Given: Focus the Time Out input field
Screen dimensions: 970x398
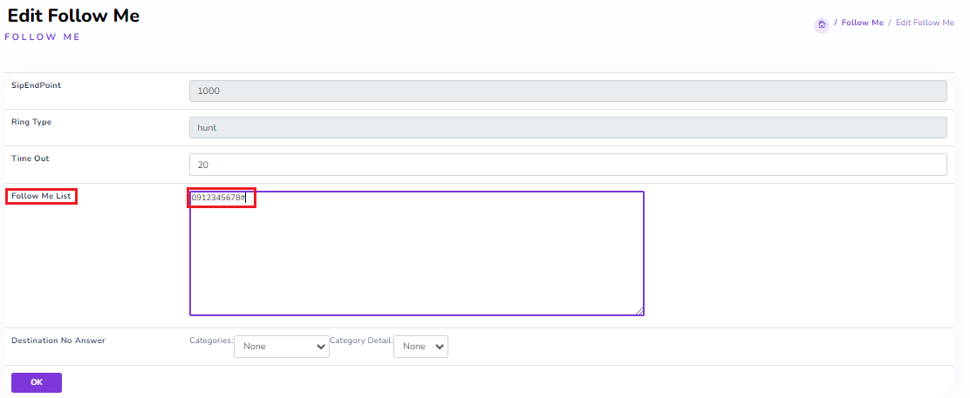Looking at the screenshot, I should (x=567, y=164).
